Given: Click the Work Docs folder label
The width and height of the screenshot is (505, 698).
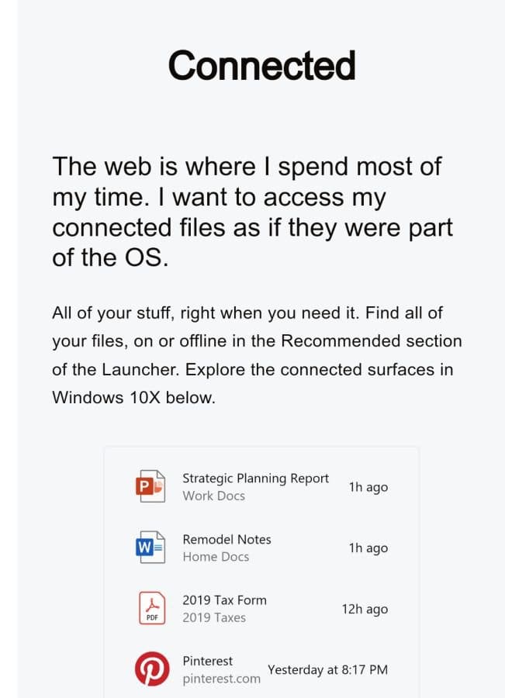Looking at the screenshot, I should click(214, 496).
